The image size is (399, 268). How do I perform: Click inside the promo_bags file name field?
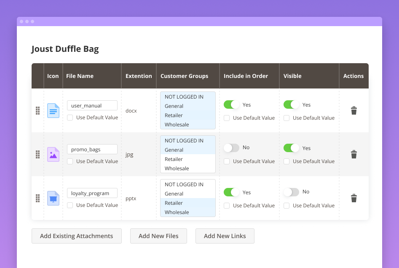(x=92, y=149)
